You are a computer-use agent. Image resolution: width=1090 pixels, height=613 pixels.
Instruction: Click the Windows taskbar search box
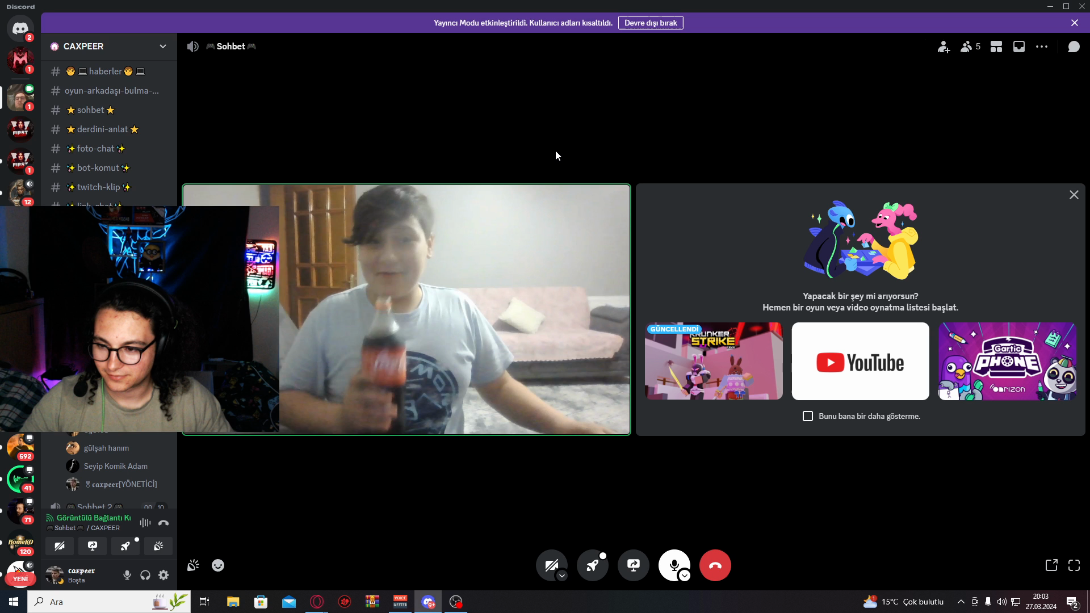pos(109,602)
